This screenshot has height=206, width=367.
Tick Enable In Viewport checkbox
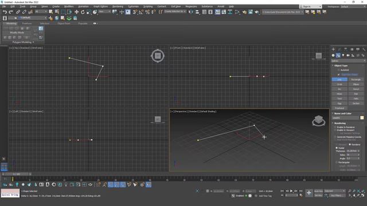click(x=335, y=130)
